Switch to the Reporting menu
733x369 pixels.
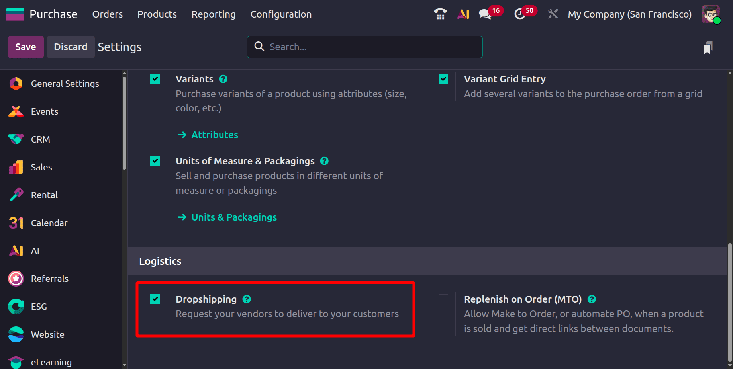click(x=213, y=14)
